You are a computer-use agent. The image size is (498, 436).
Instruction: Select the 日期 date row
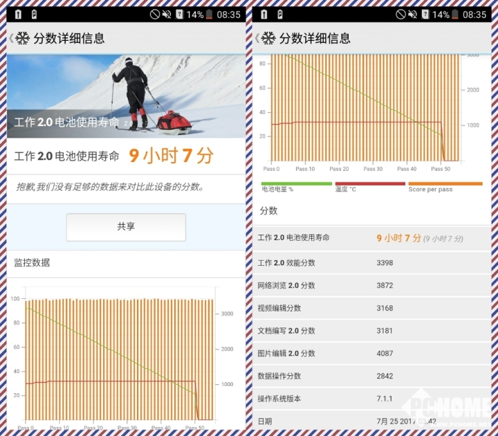point(371,421)
